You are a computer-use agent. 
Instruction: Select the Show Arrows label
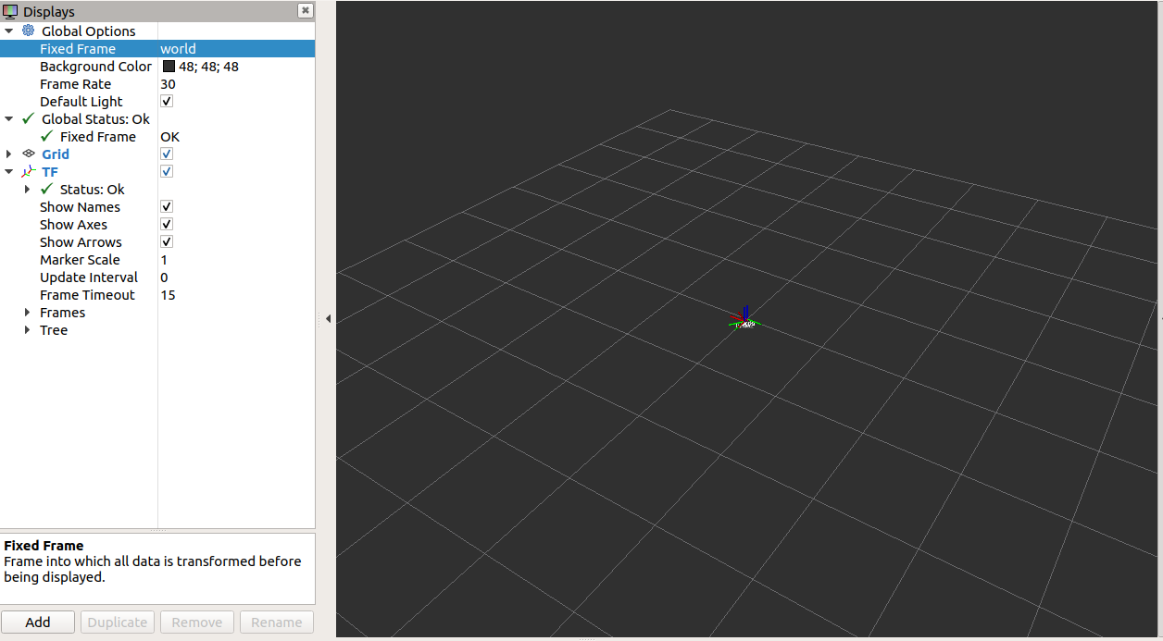click(81, 241)
